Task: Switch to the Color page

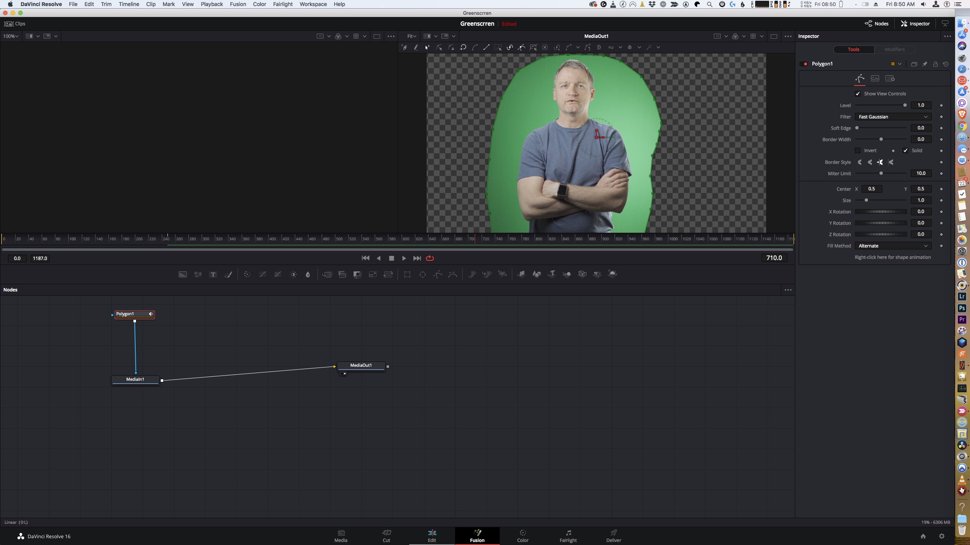Action: [523, 536]
